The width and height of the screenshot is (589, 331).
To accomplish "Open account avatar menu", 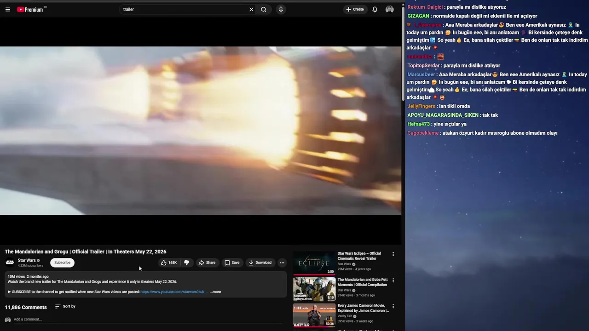I will coord(390,9).
